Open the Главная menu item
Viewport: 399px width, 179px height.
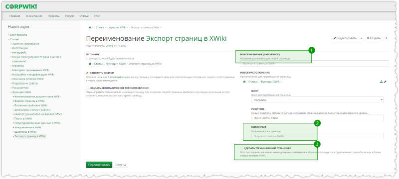14,16
